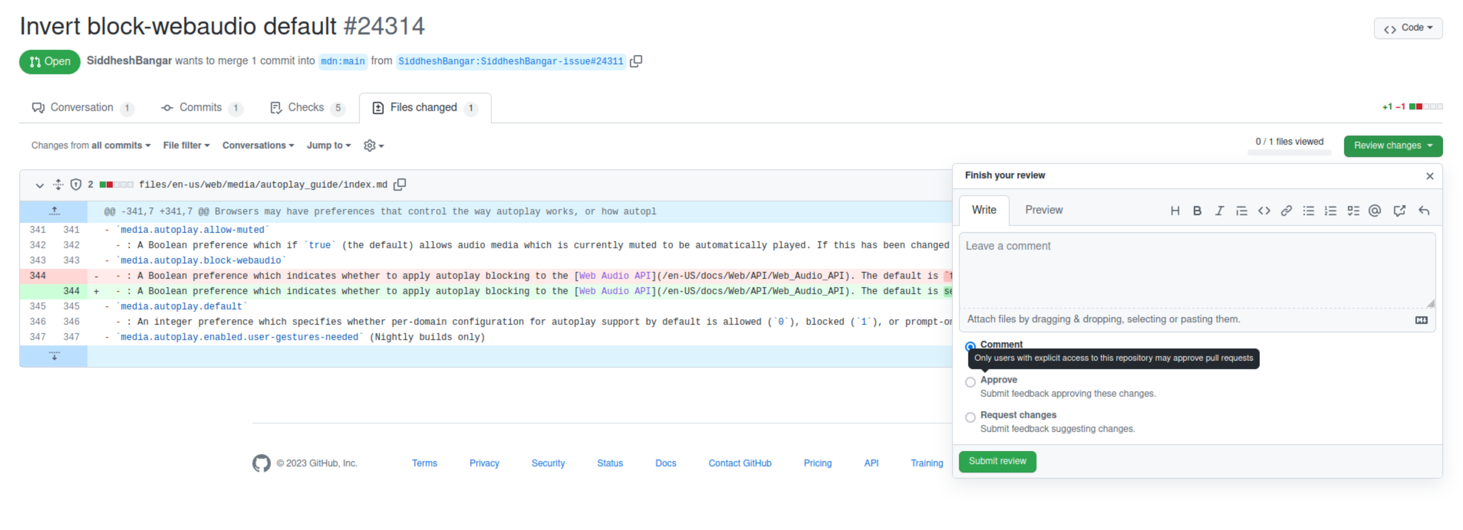Copy the file path of index.md
Image resolution: width=1463 pixels, height=530 pixels.
tap(400, 184)
